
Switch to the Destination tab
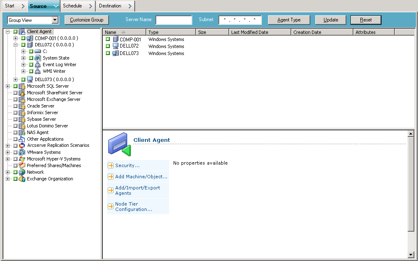[115, 6]
